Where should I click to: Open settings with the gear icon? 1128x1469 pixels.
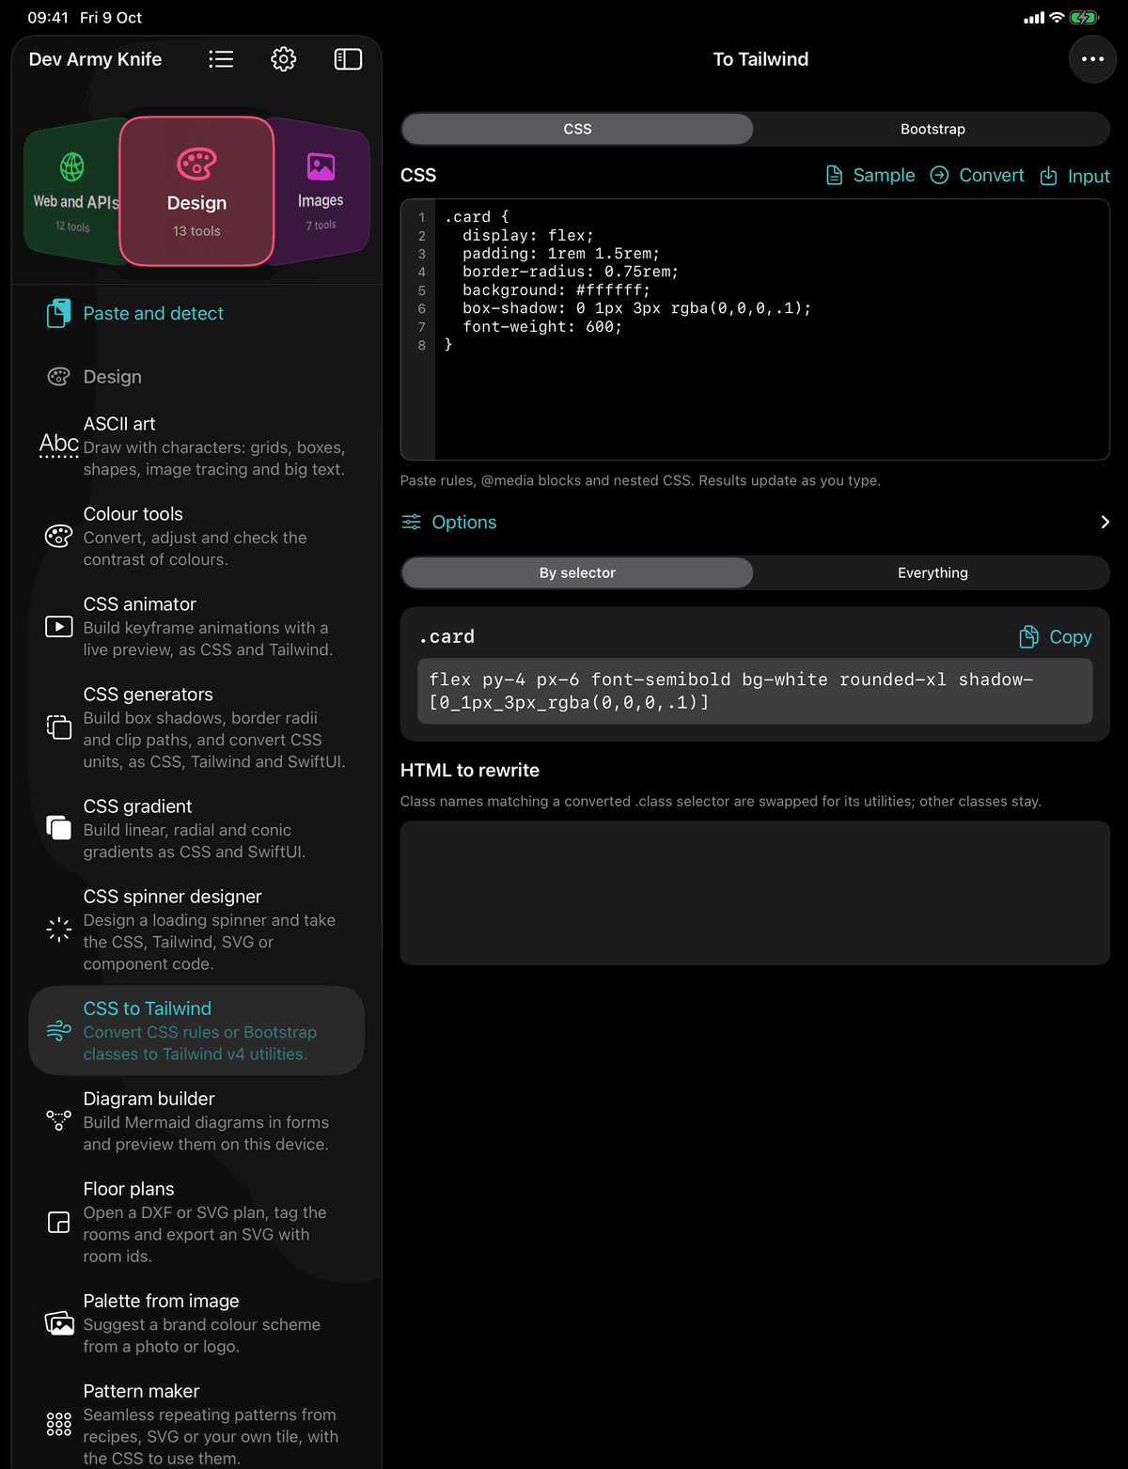point(284,59)
